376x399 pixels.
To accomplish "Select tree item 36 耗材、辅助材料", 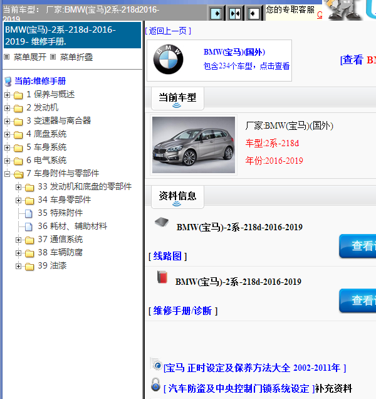I will 73,226.
